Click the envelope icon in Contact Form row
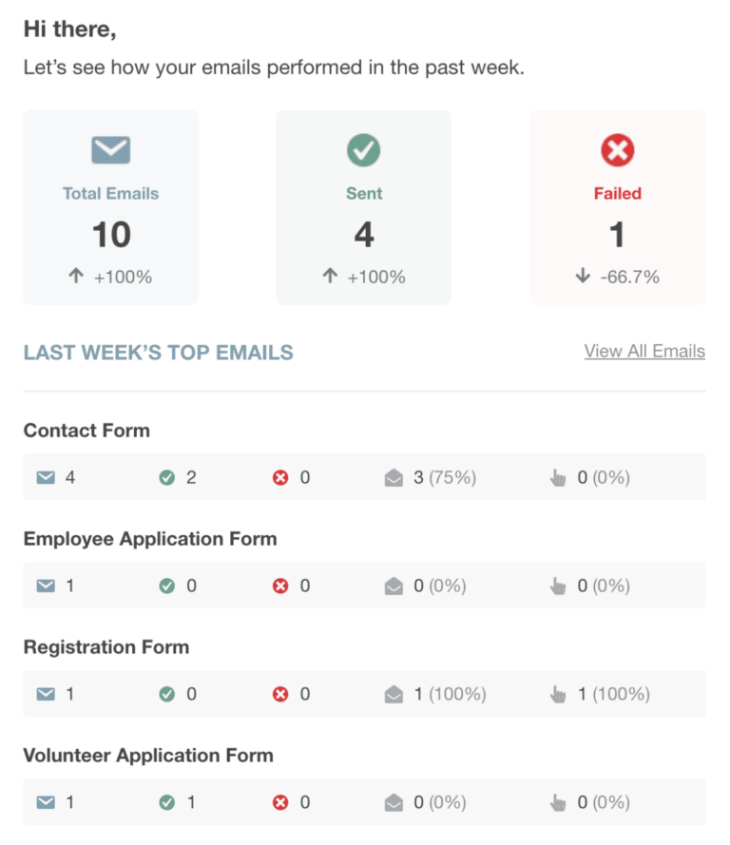730x845 pixels. pos(46,477)
